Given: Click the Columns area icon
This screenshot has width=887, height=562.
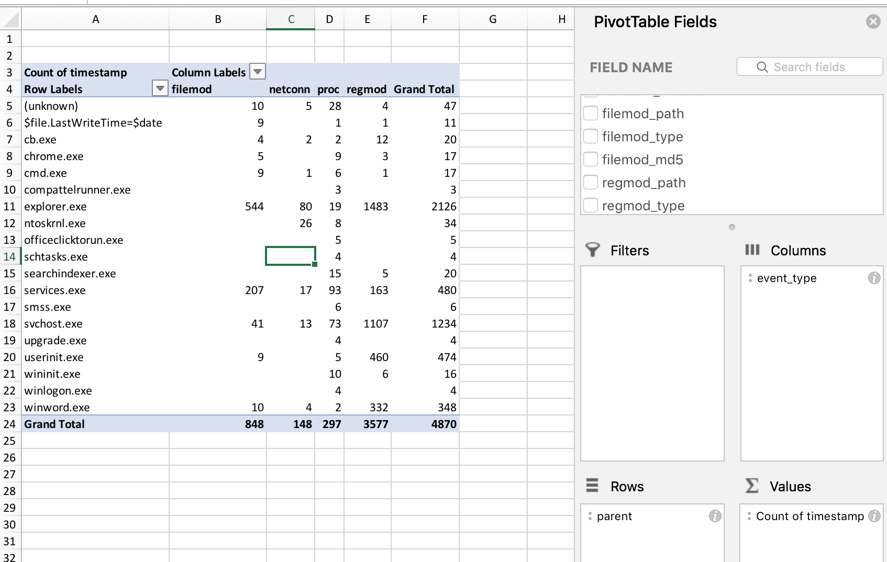Looking at the screenshot, I should coord(752,250).
